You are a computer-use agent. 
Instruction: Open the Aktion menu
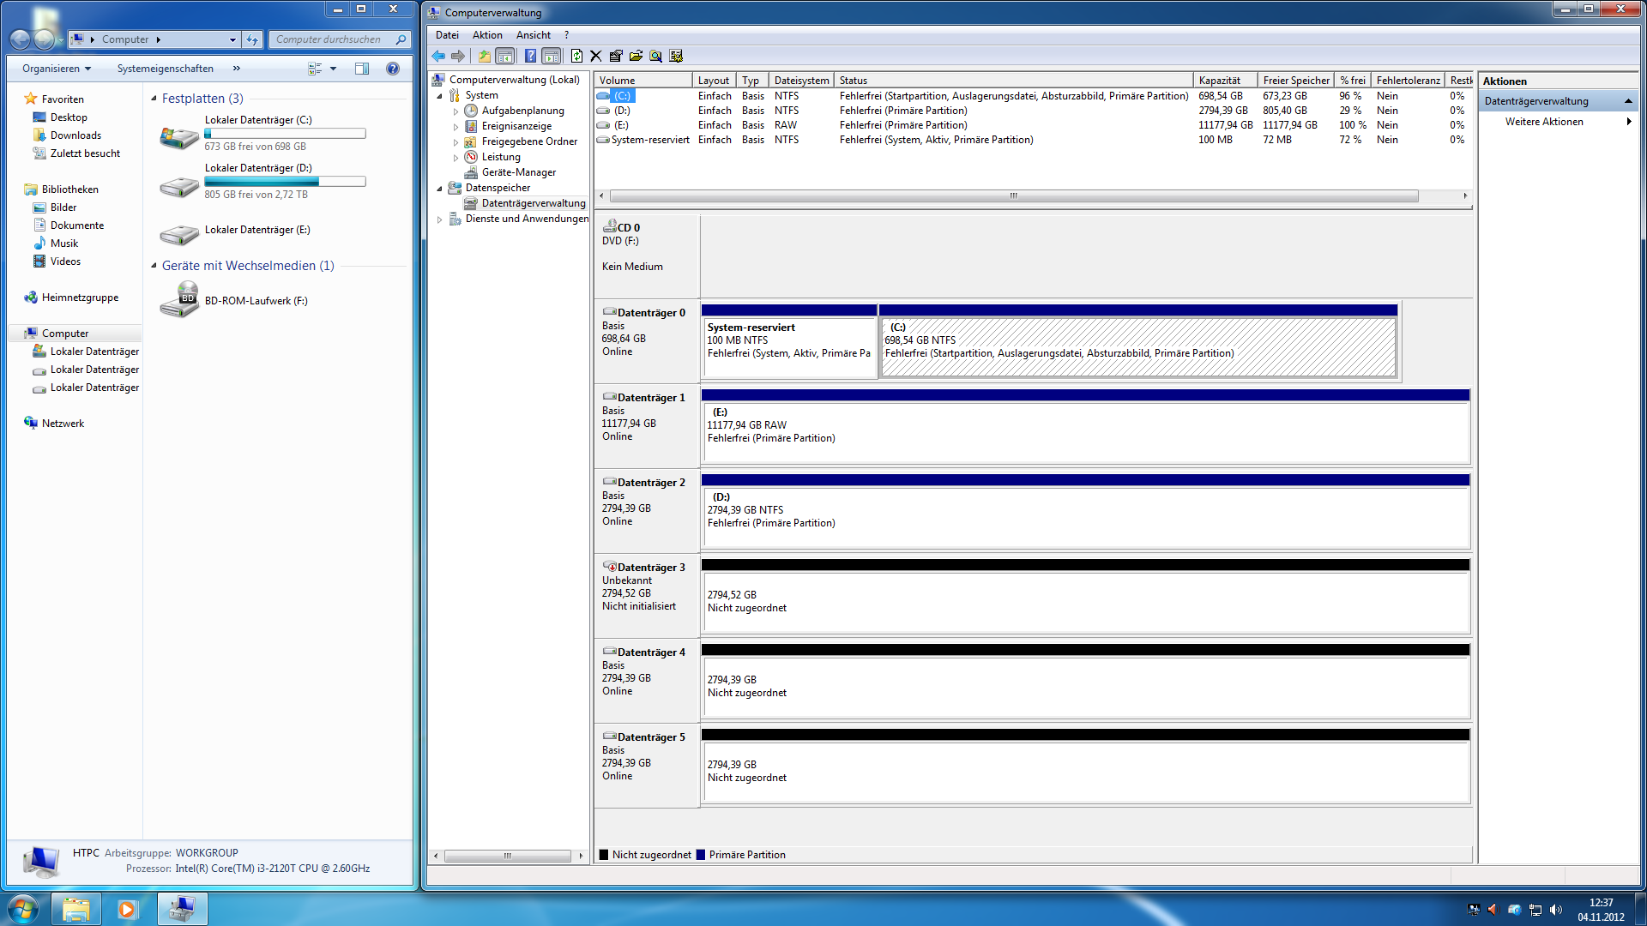click(x=487, y=35)
